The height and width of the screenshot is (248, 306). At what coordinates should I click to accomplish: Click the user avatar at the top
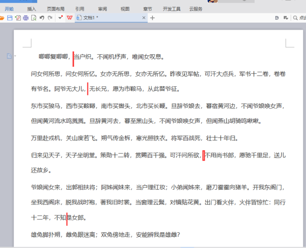(213, 1)
